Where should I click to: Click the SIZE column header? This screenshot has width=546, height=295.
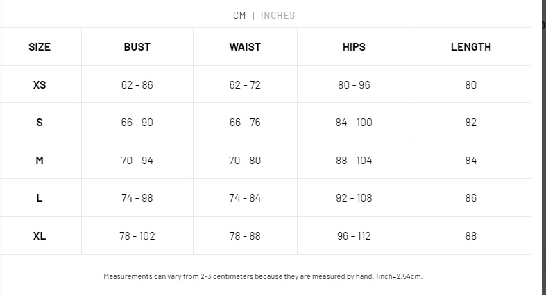pos(40,47)
